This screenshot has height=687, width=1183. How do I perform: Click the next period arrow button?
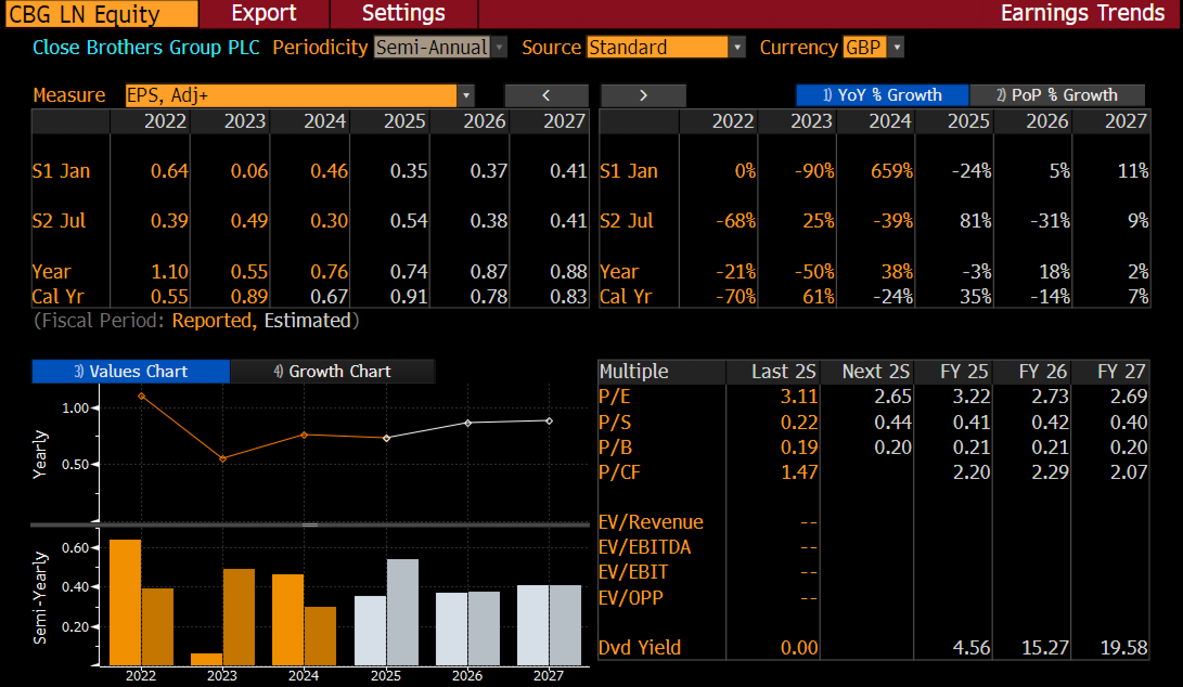(x=643, y=95)
